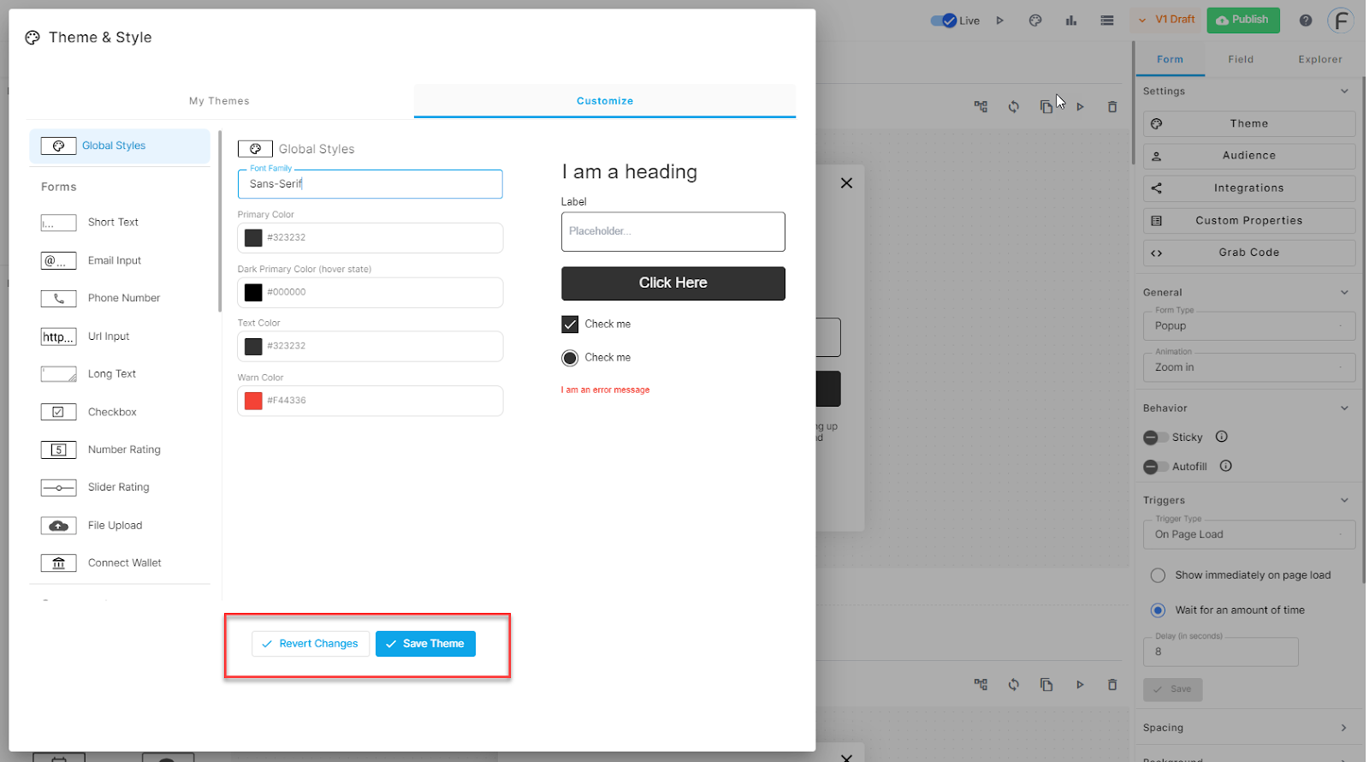Image resolution: width=1369 pixels, height=762 pixels.
Task: Open the account avatar F icon
Action: pyautogui.click(x=1341, y=21)
